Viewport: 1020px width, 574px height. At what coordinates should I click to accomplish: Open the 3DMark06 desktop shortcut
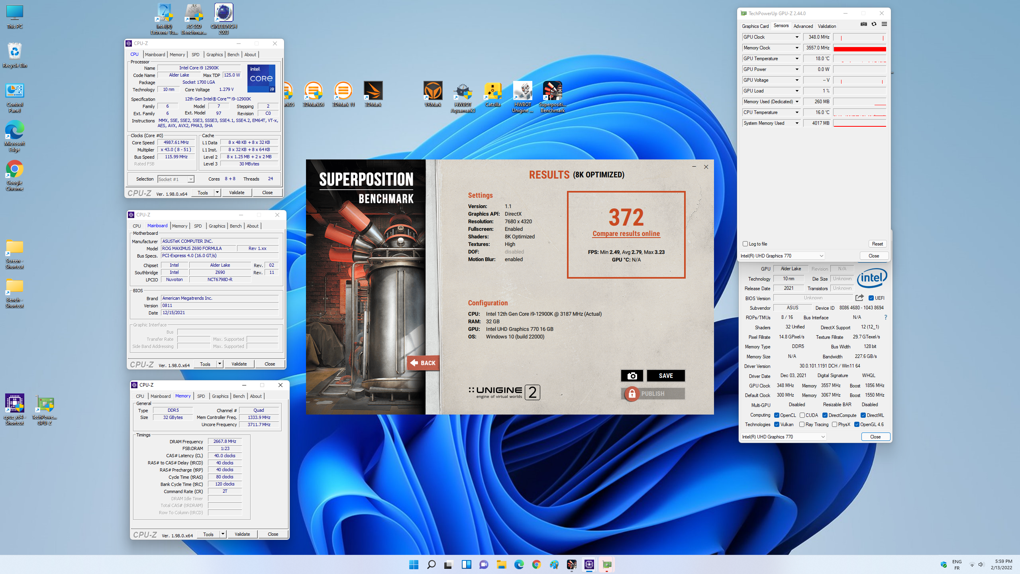313,94
